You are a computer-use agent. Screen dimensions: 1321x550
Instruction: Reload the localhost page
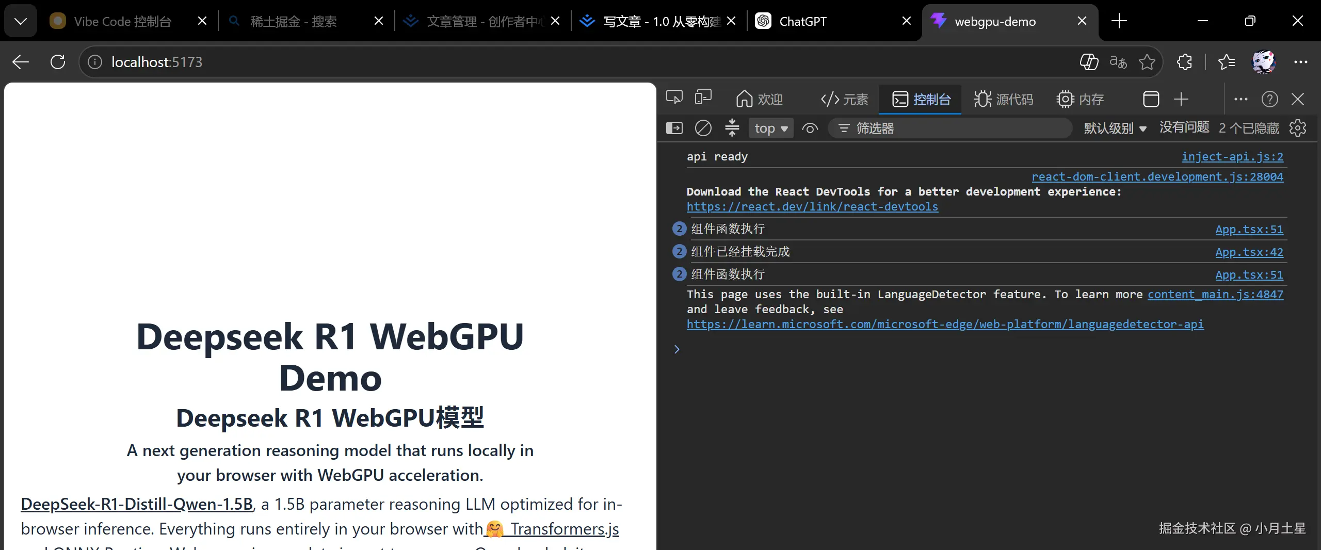(58, 62)
